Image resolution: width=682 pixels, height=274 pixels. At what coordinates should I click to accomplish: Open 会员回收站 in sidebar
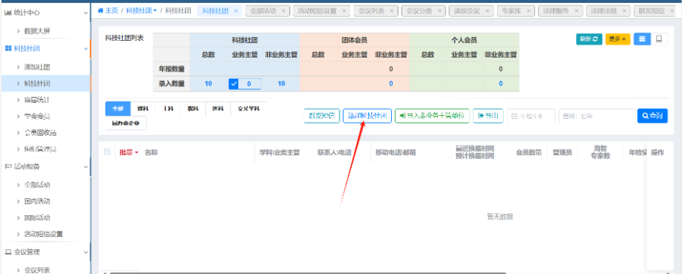[x=40, y=132]
